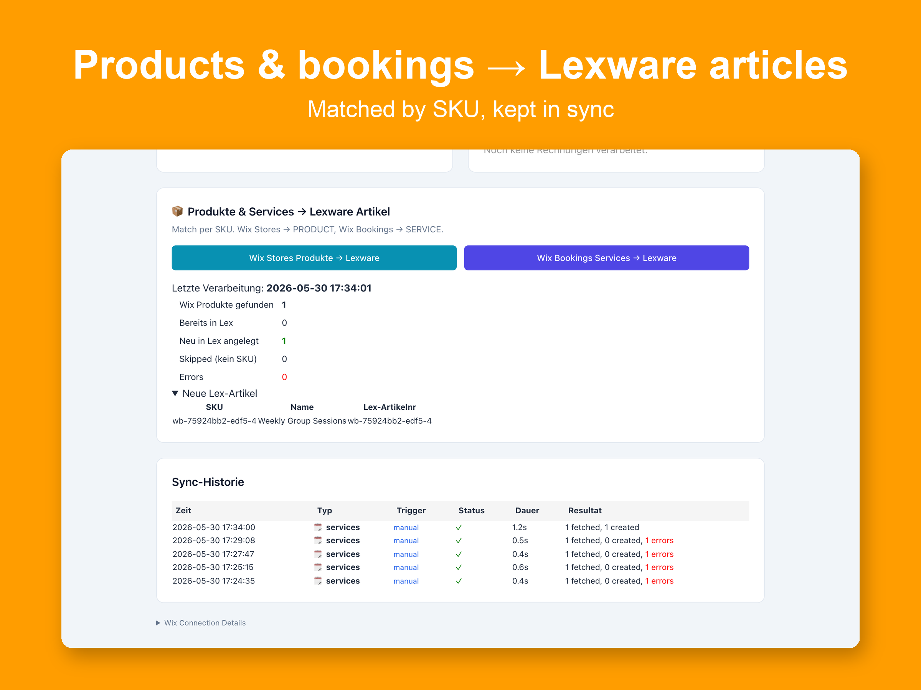Click calendar icon in 17:25:15 sync row
This screenshot has width=921, height=690.
click(318, 567)
